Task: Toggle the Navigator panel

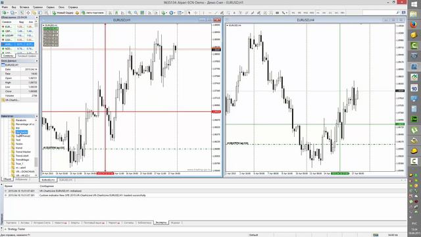Action: pos(34,13)
